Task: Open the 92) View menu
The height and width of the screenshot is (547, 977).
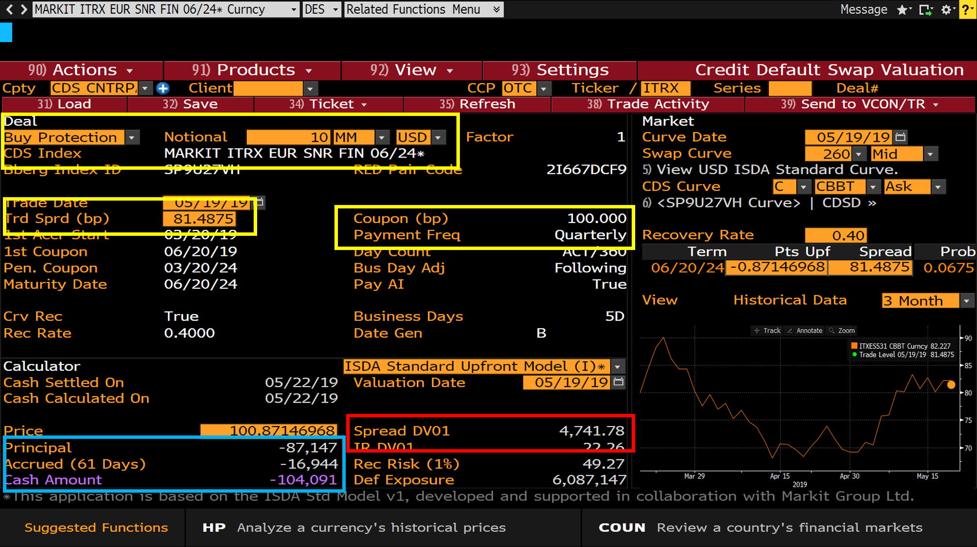Action: 411,70
